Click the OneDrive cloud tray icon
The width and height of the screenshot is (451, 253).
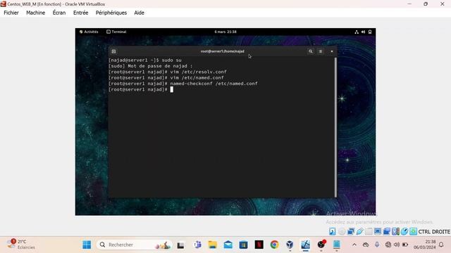pos(366,245)
